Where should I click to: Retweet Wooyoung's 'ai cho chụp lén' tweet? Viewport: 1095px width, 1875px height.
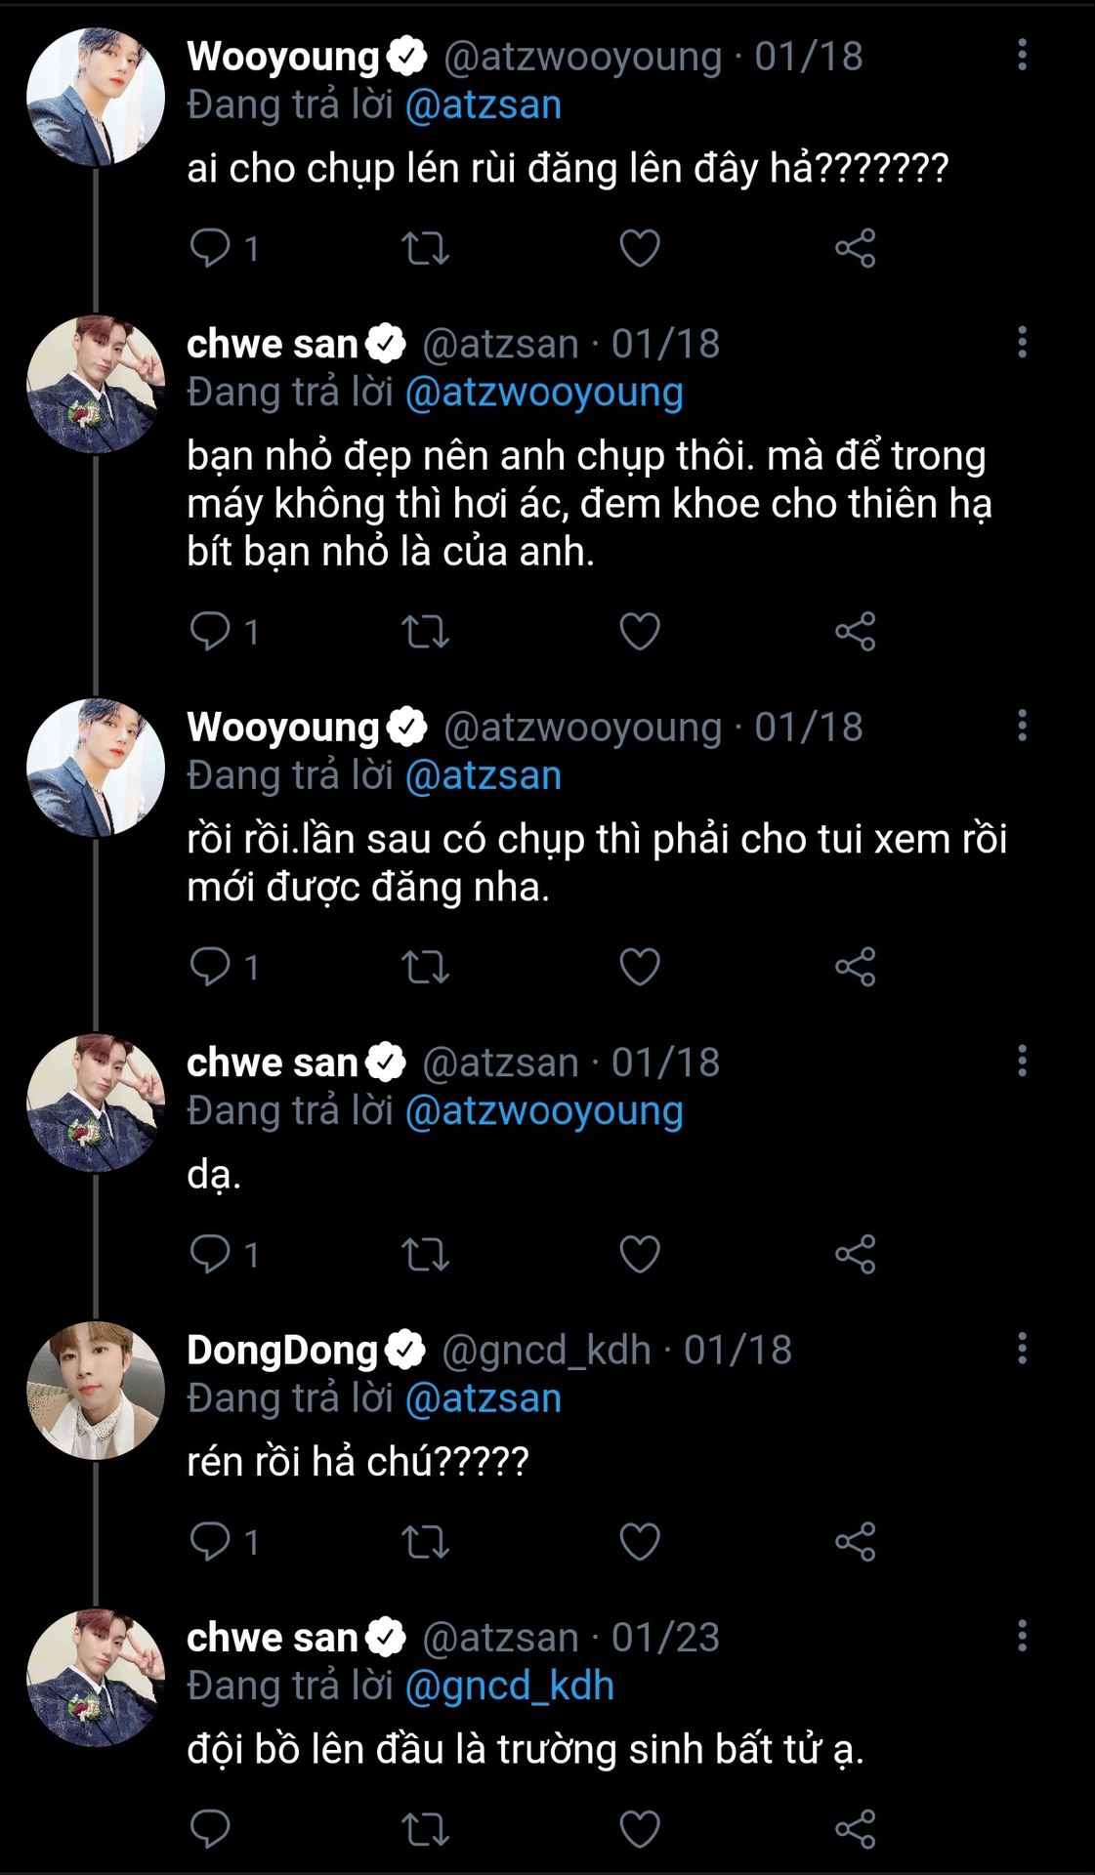[426, 248]
